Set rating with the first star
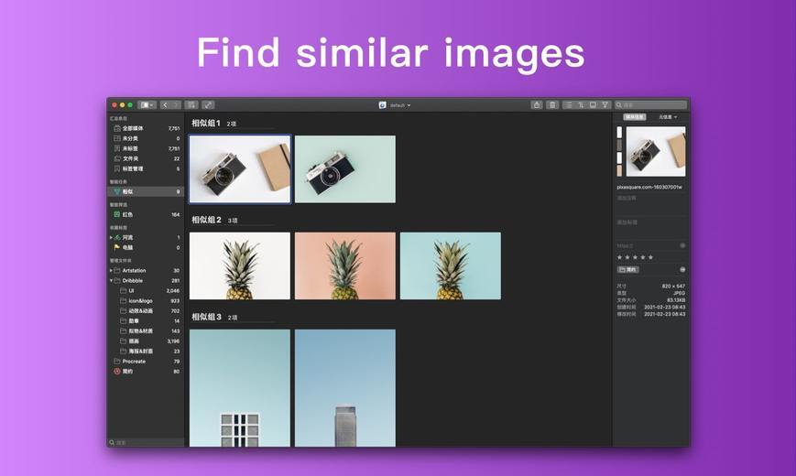Screen dimensions: 796x476 (619, 257)
